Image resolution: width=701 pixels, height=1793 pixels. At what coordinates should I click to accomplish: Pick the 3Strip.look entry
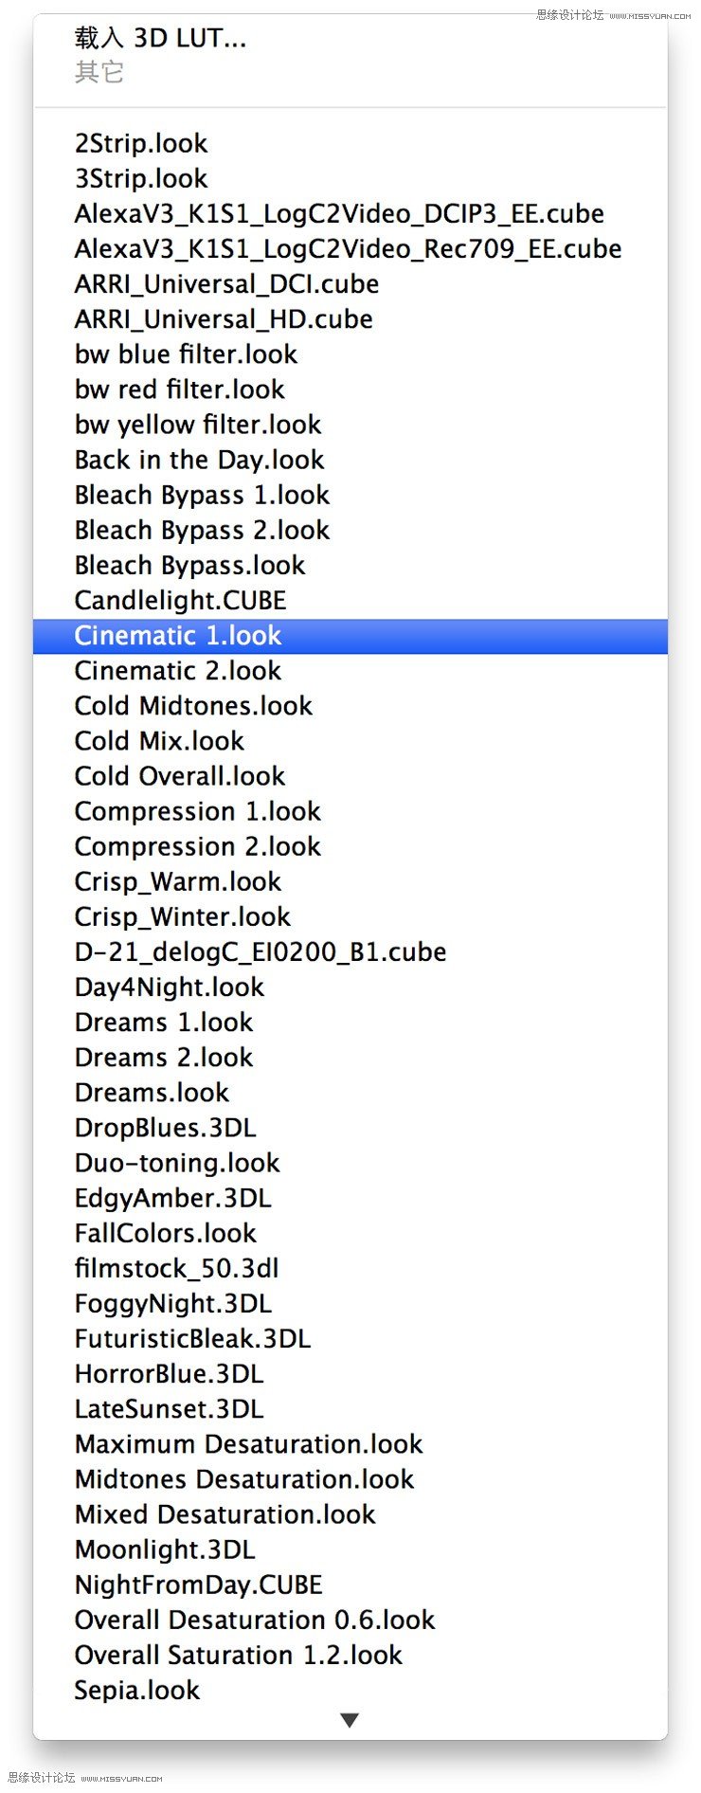(141, 178)
